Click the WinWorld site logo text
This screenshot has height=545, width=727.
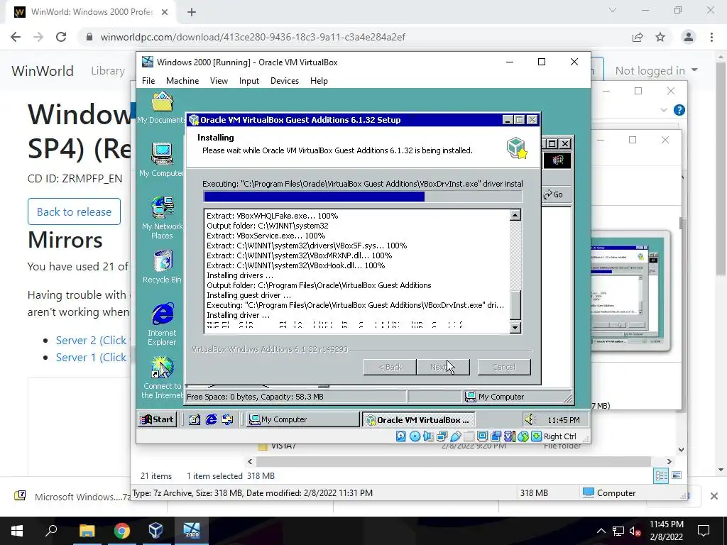coord(43,71)
